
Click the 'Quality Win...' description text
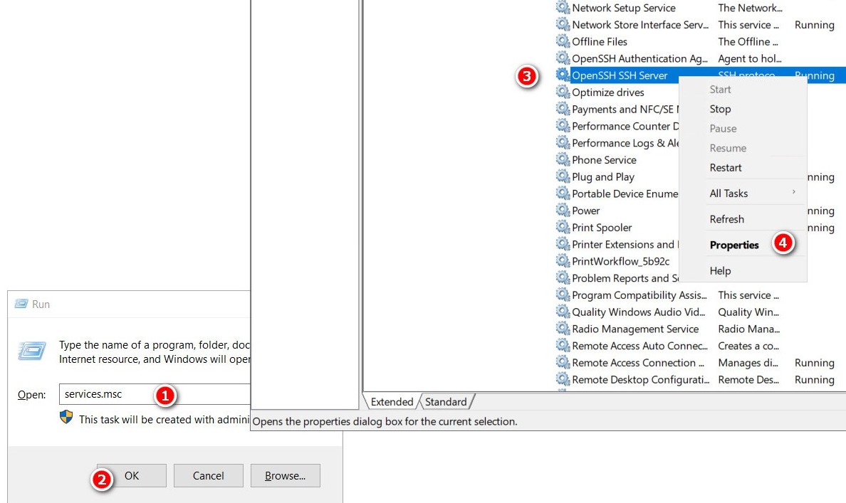(748, 312)
